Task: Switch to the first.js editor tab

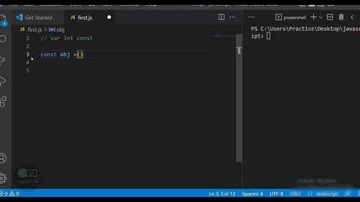Action: pyautogui.click(x=85, y=17)
